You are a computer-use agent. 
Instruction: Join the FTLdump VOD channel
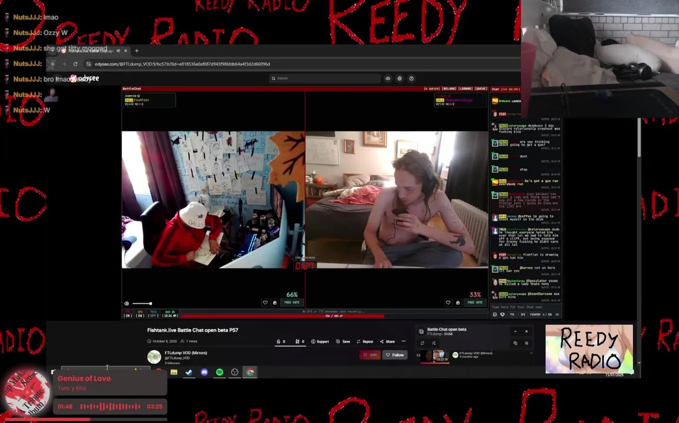pyautogui.click(x=370, y=355)
